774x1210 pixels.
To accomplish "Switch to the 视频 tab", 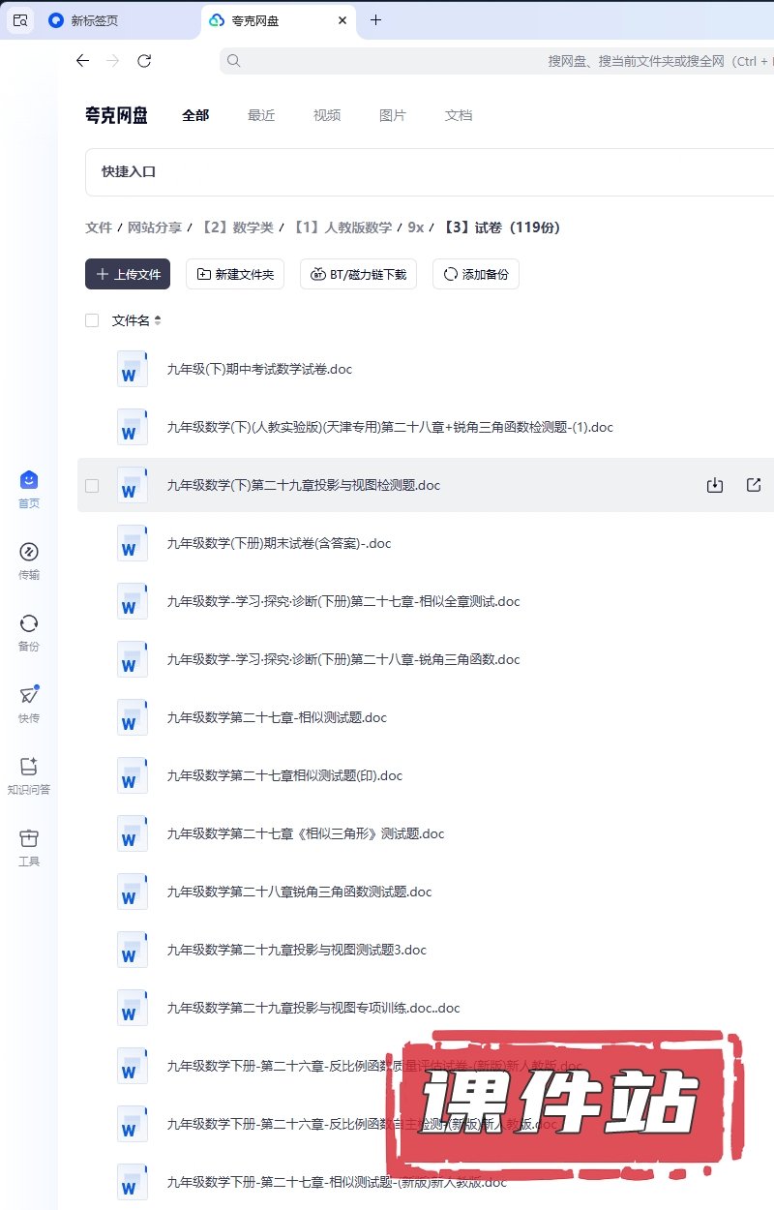I will click(327, 115).
